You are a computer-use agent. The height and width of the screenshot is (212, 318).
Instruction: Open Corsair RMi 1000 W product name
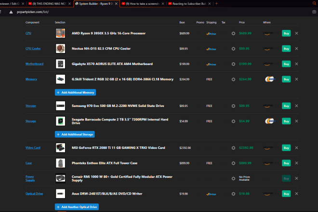click(x=122, y=178)
